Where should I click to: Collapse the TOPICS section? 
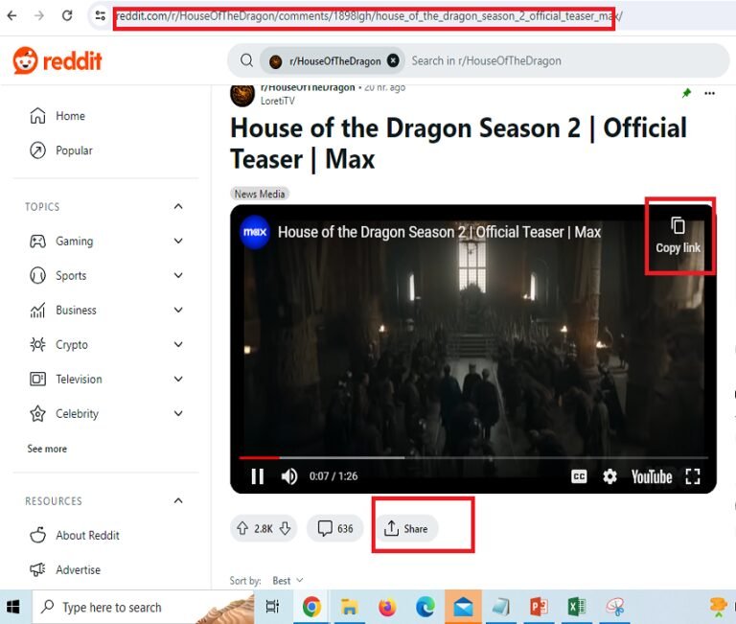178,207
